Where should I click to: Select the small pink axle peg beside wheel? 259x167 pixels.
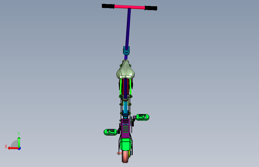pos(119,153)
